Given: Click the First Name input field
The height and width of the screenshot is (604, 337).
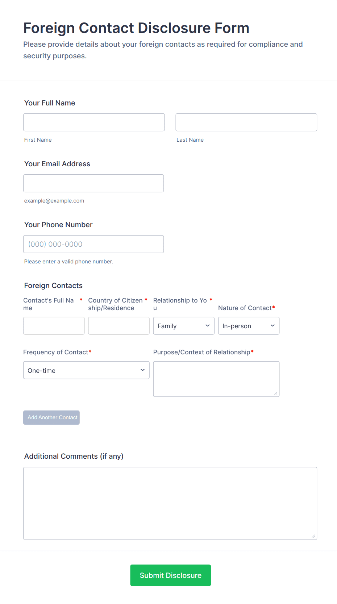Looking at the screenshot, I should (x=94, y=122).
